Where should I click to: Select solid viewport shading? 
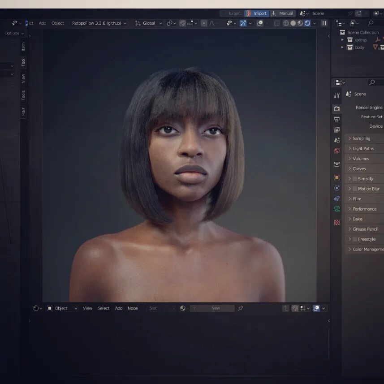coord(293,23)
